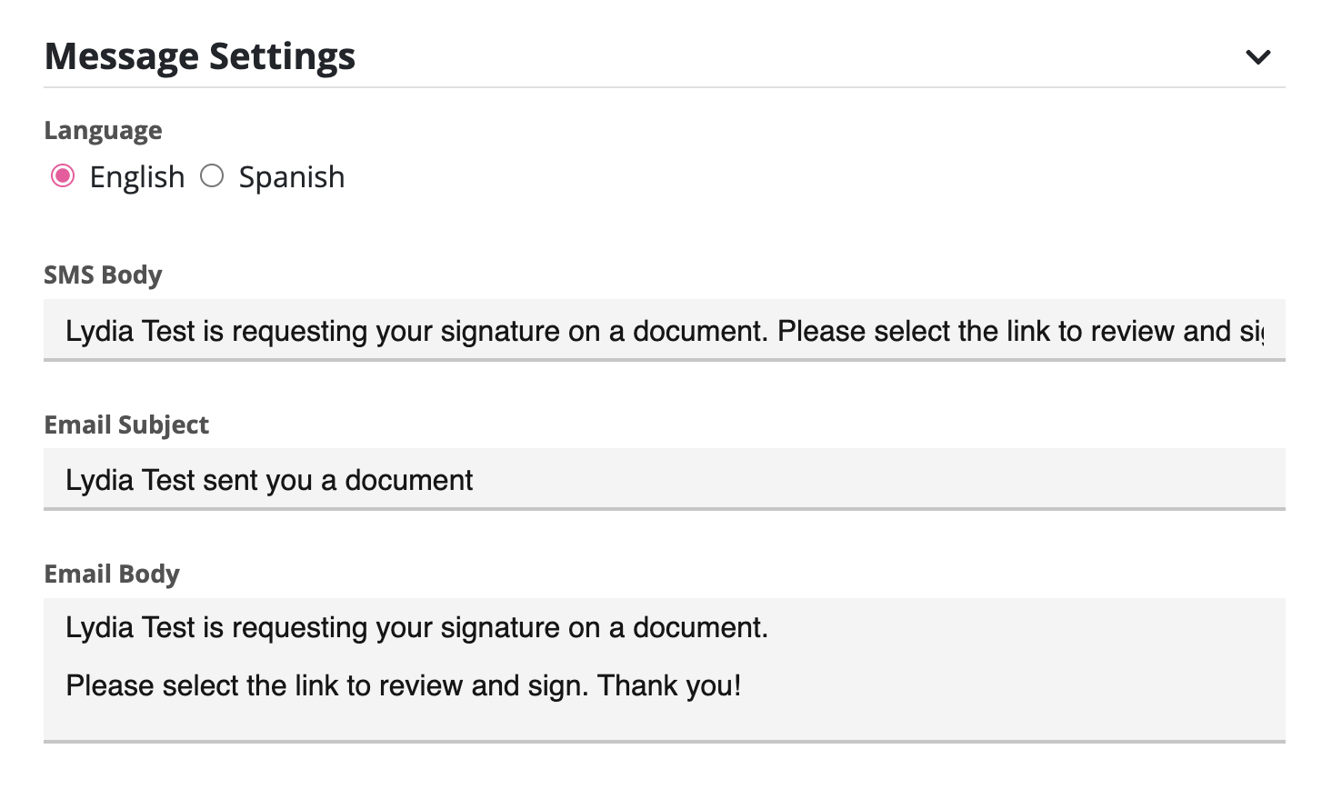Click the Email Body label
1322x789 pixels.
(x=112, y=574)
